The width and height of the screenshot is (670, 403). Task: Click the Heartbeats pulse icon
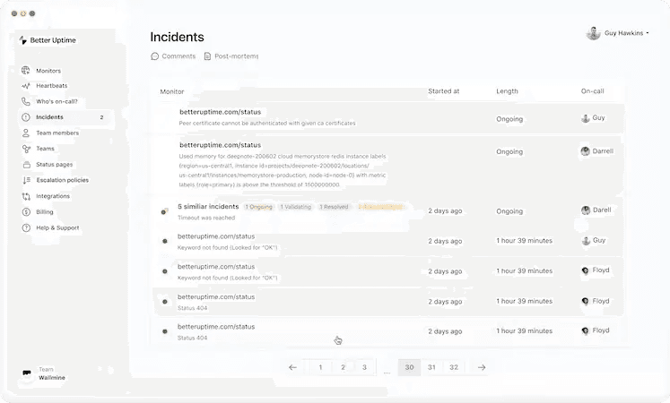point(26,86)
